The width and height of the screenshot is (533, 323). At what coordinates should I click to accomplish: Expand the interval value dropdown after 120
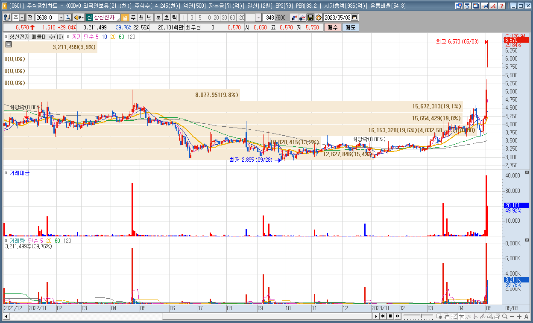[258, 17]
